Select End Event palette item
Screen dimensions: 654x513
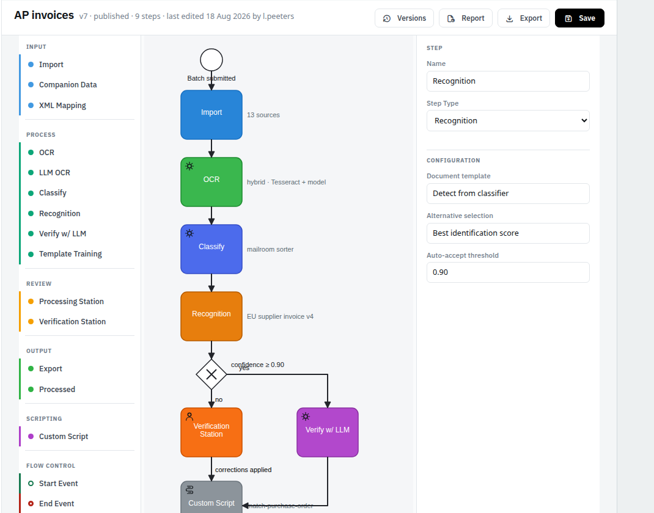pyautogui.click(x=78, y=503)
